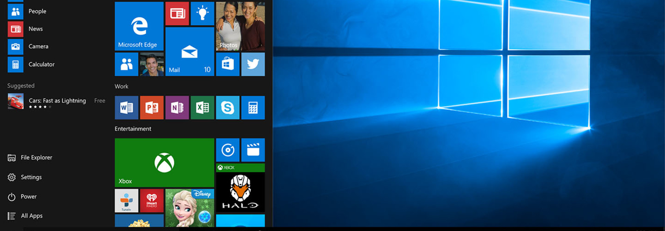Launch OneNote from the Work group
Viewport: 665px width, 231px height.
click(x=177, y=108)
